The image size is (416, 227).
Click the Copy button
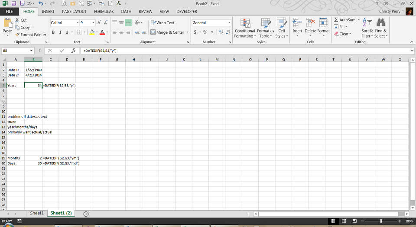tap(23, 28)
